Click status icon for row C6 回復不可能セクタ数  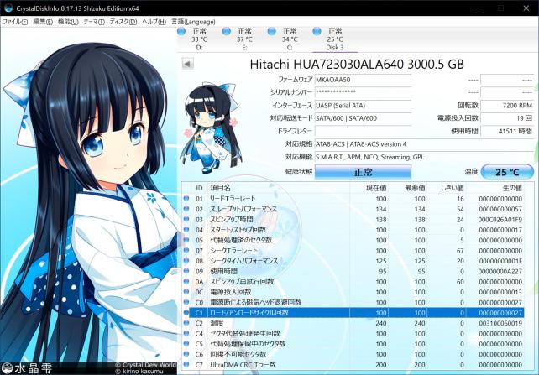tap(186, 354)
